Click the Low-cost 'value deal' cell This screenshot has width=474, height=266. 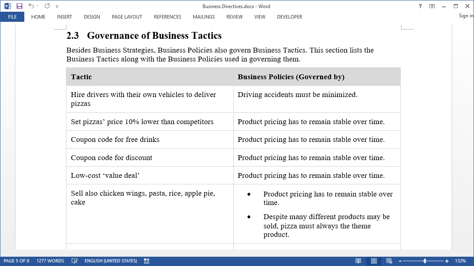[x=150, y=175]
